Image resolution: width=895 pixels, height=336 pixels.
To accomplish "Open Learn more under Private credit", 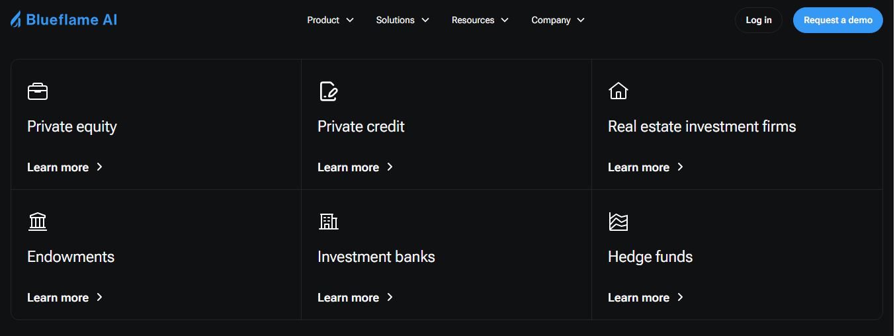I will coord(349,167).
